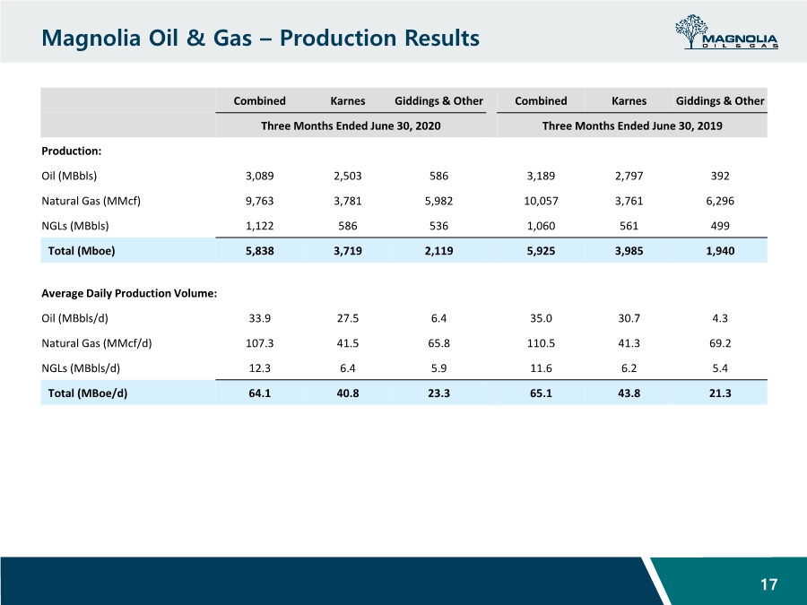Select natural gas value 9,763
Screen dimensions: 807x605
pos(259,201)
